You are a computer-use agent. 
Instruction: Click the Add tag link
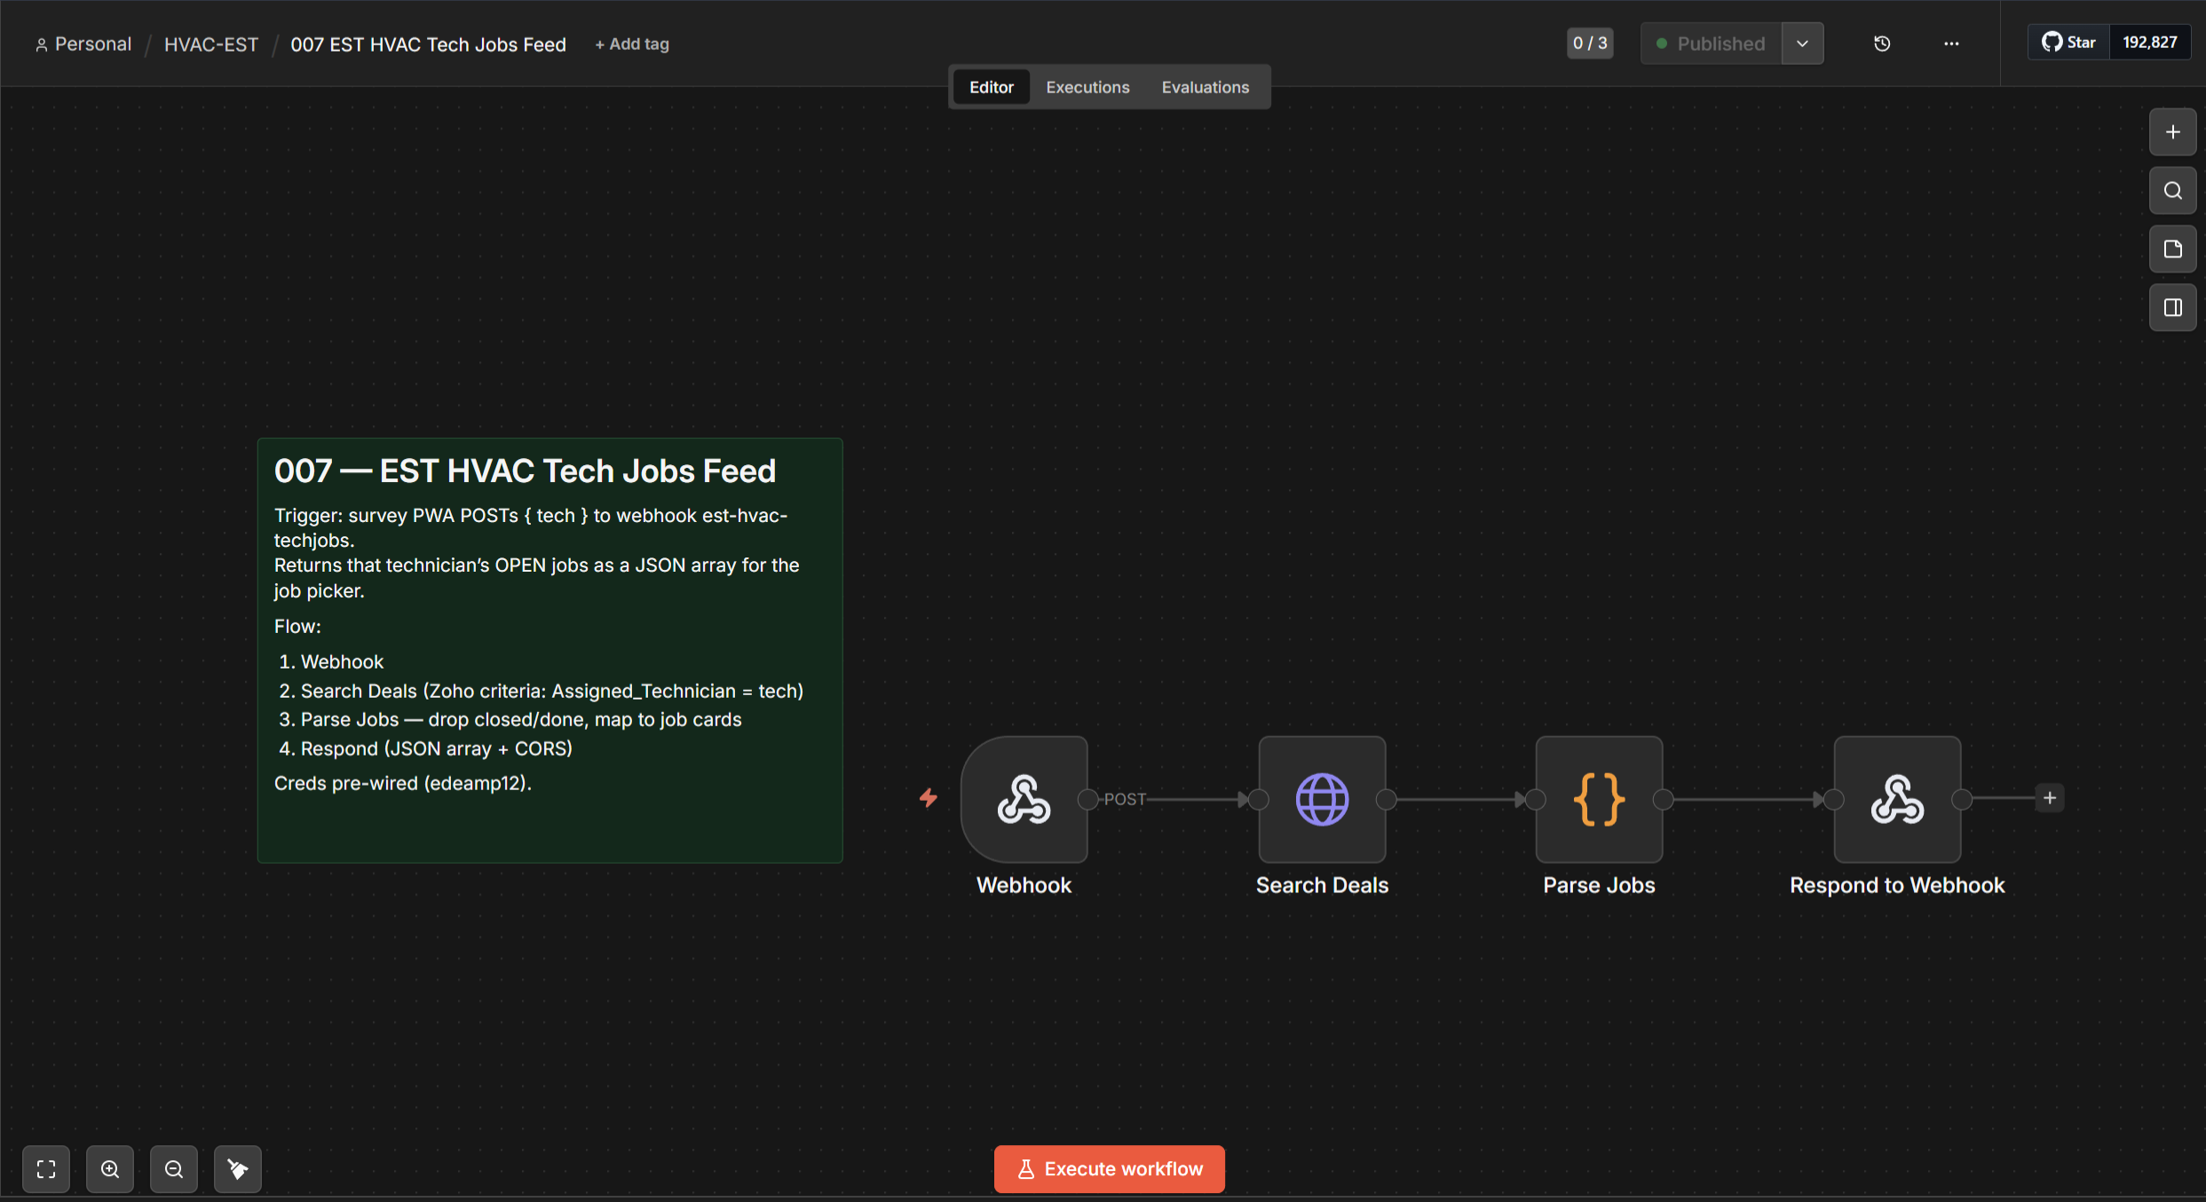point(632,44)
